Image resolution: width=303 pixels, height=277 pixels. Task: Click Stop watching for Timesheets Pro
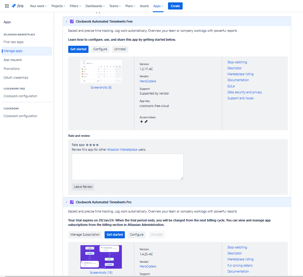click(237, 247)
